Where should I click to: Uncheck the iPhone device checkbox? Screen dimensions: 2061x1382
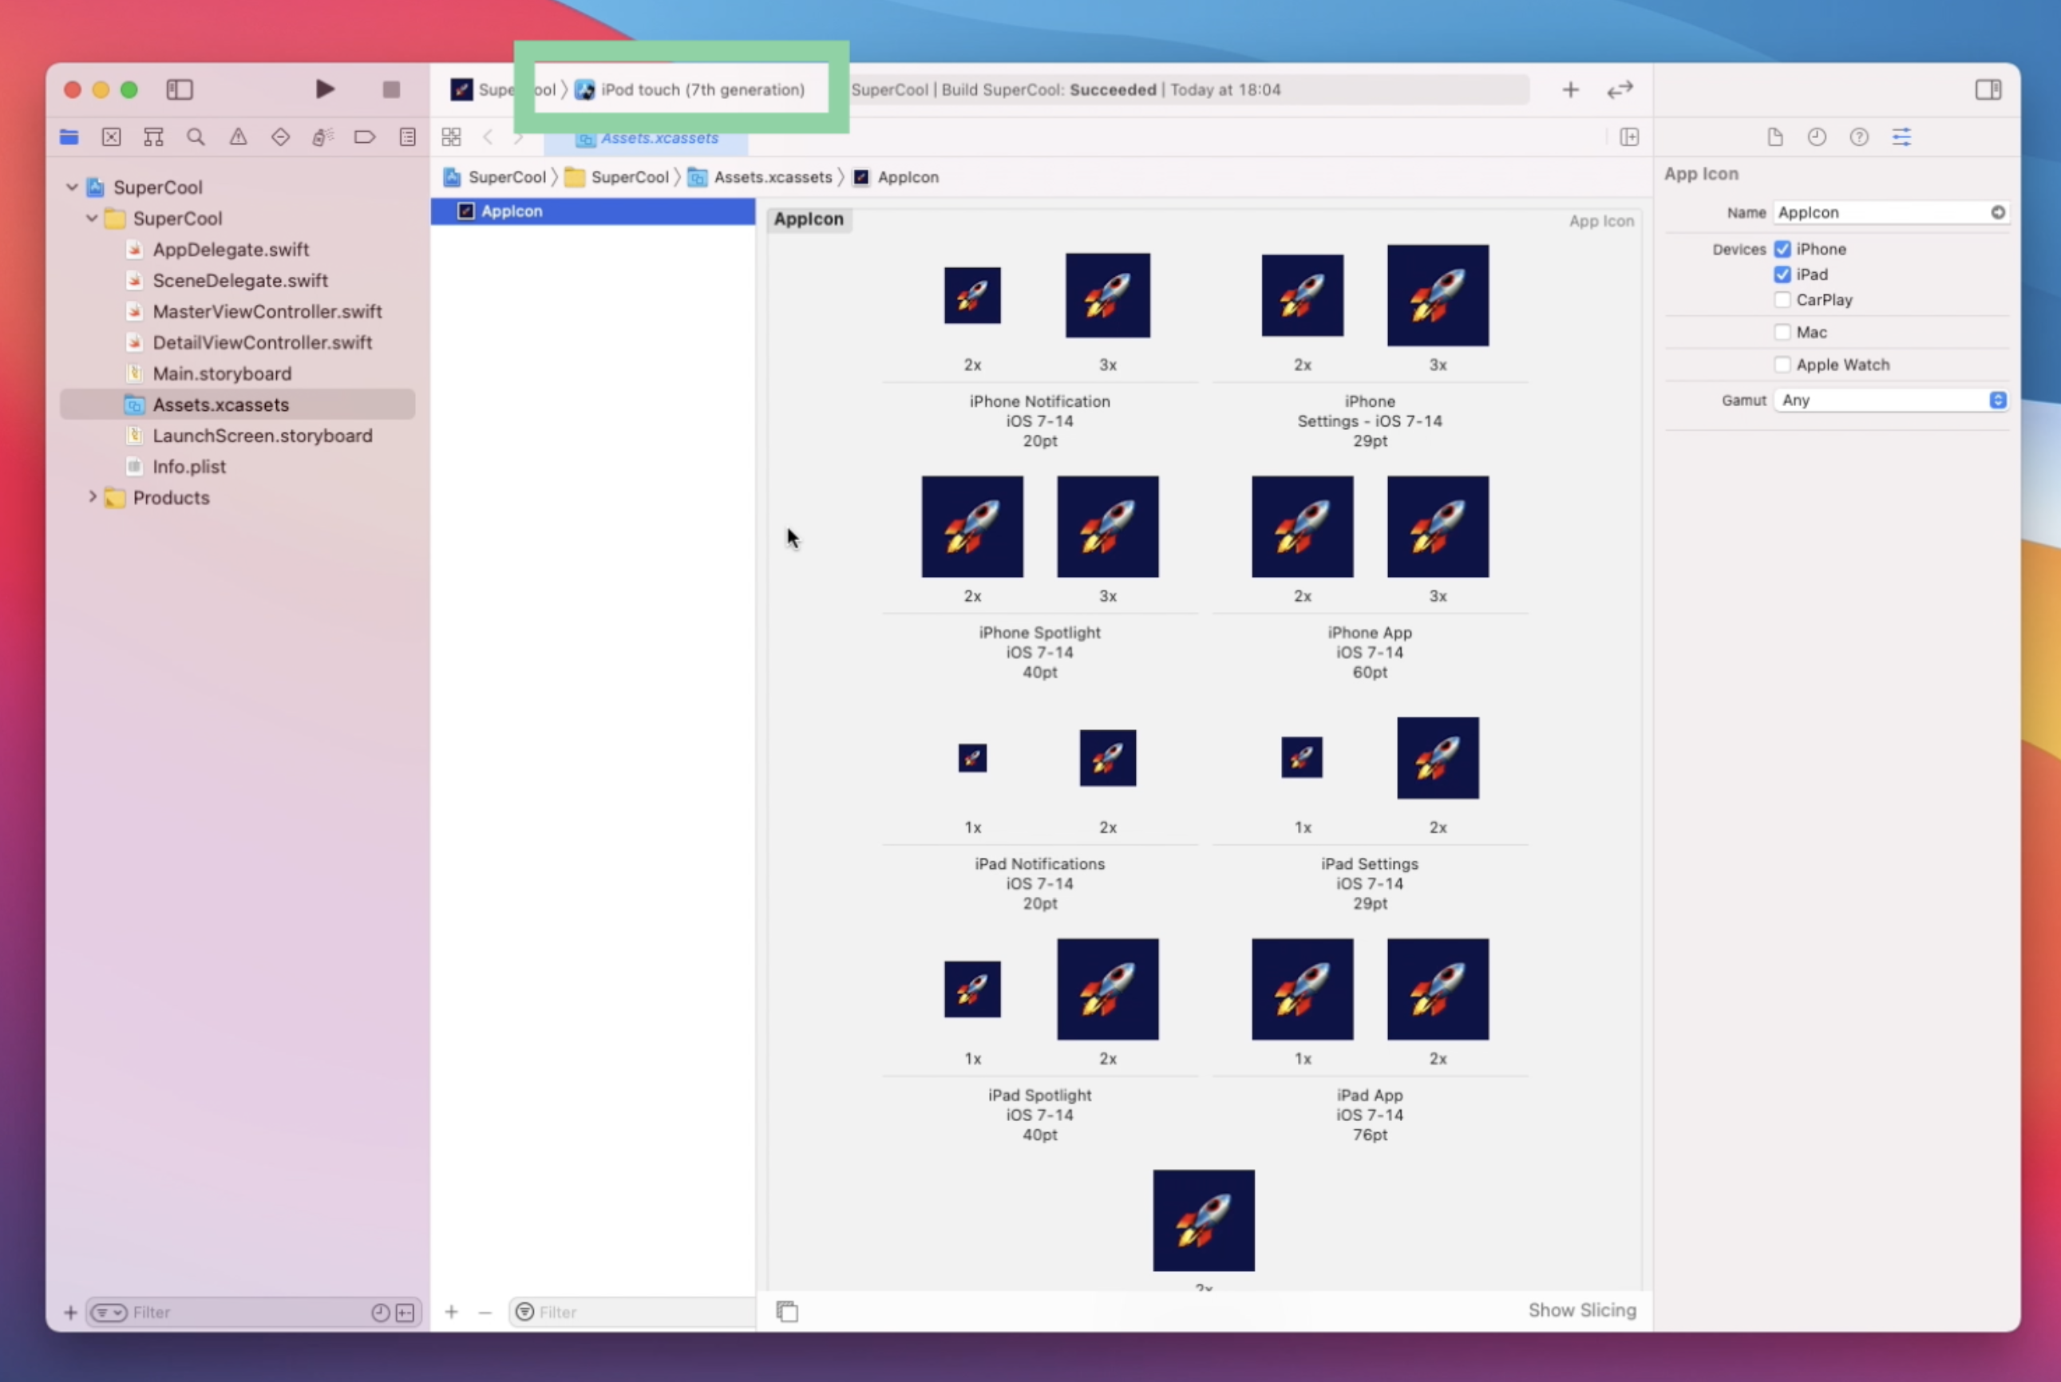tap(1782, 248)
